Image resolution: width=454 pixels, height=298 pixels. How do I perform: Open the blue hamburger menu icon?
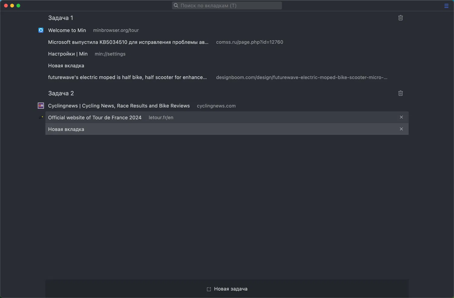pos(446,6)
